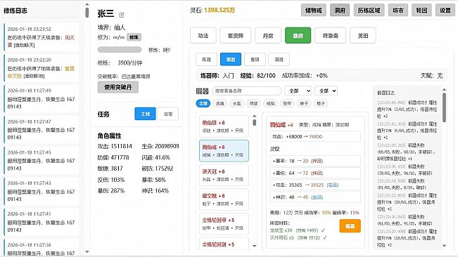Select the 金缕轮回剑 +5 item card
Image resolution: width=458 pixels, height=257 pixels.
click(224, 244)
